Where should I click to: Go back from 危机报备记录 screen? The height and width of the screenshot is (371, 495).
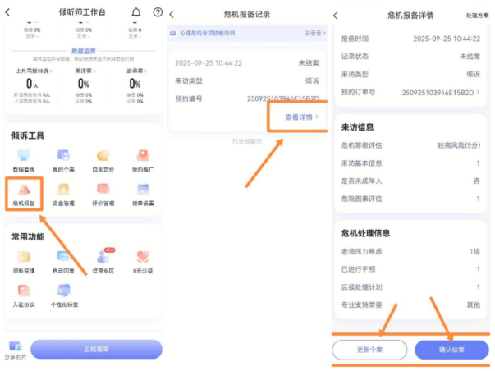[172, 14]
